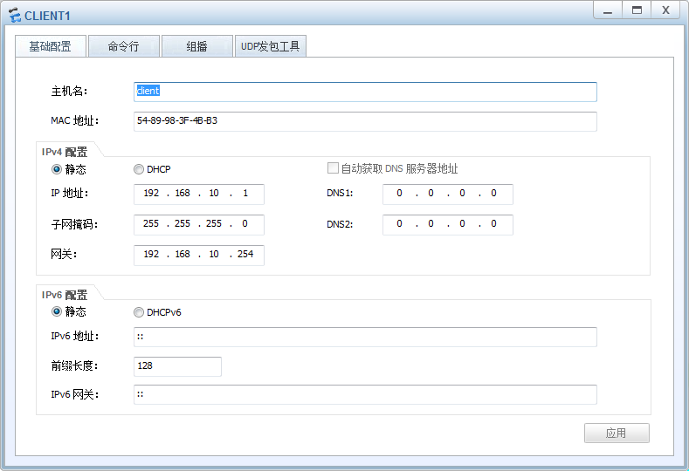Viewport: 689px width, 471px height.
Task: Click the 主机名 label text
Action: [x=69, y=92]
